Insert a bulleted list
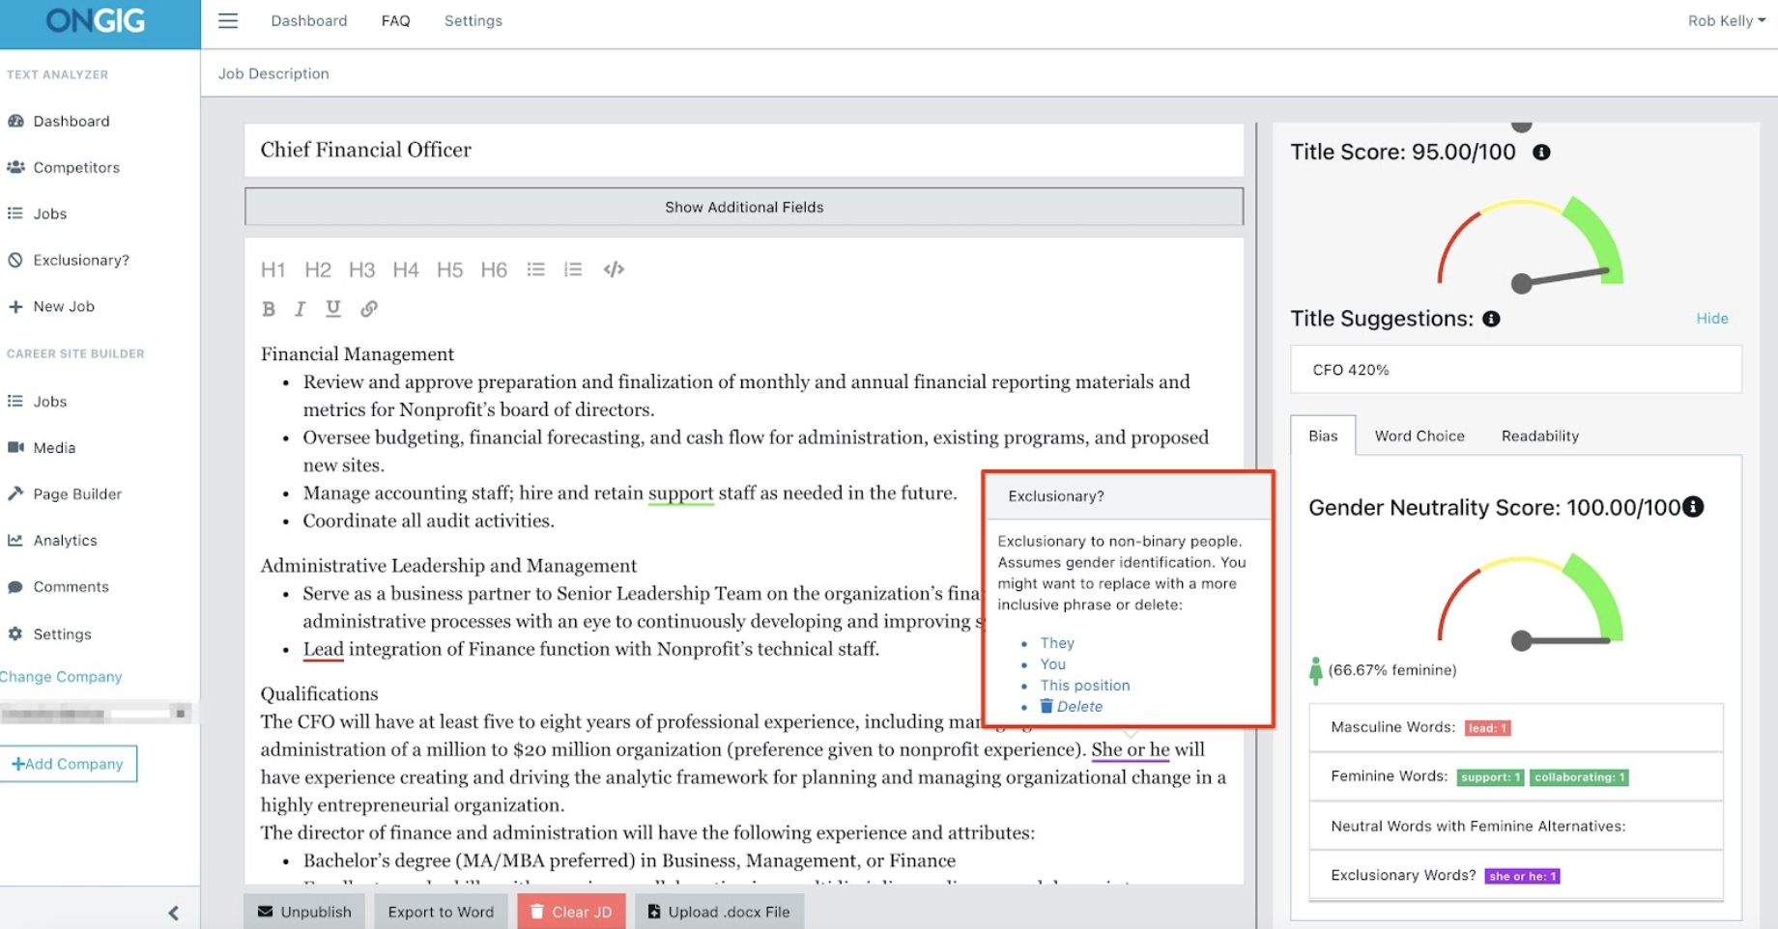Image resolution: width=1778 pixels, height=929 pixels. [536, 269]
